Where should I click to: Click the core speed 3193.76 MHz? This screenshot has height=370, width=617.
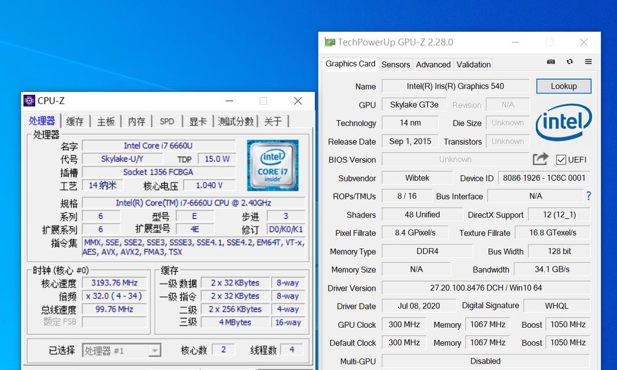click(114, 283)
